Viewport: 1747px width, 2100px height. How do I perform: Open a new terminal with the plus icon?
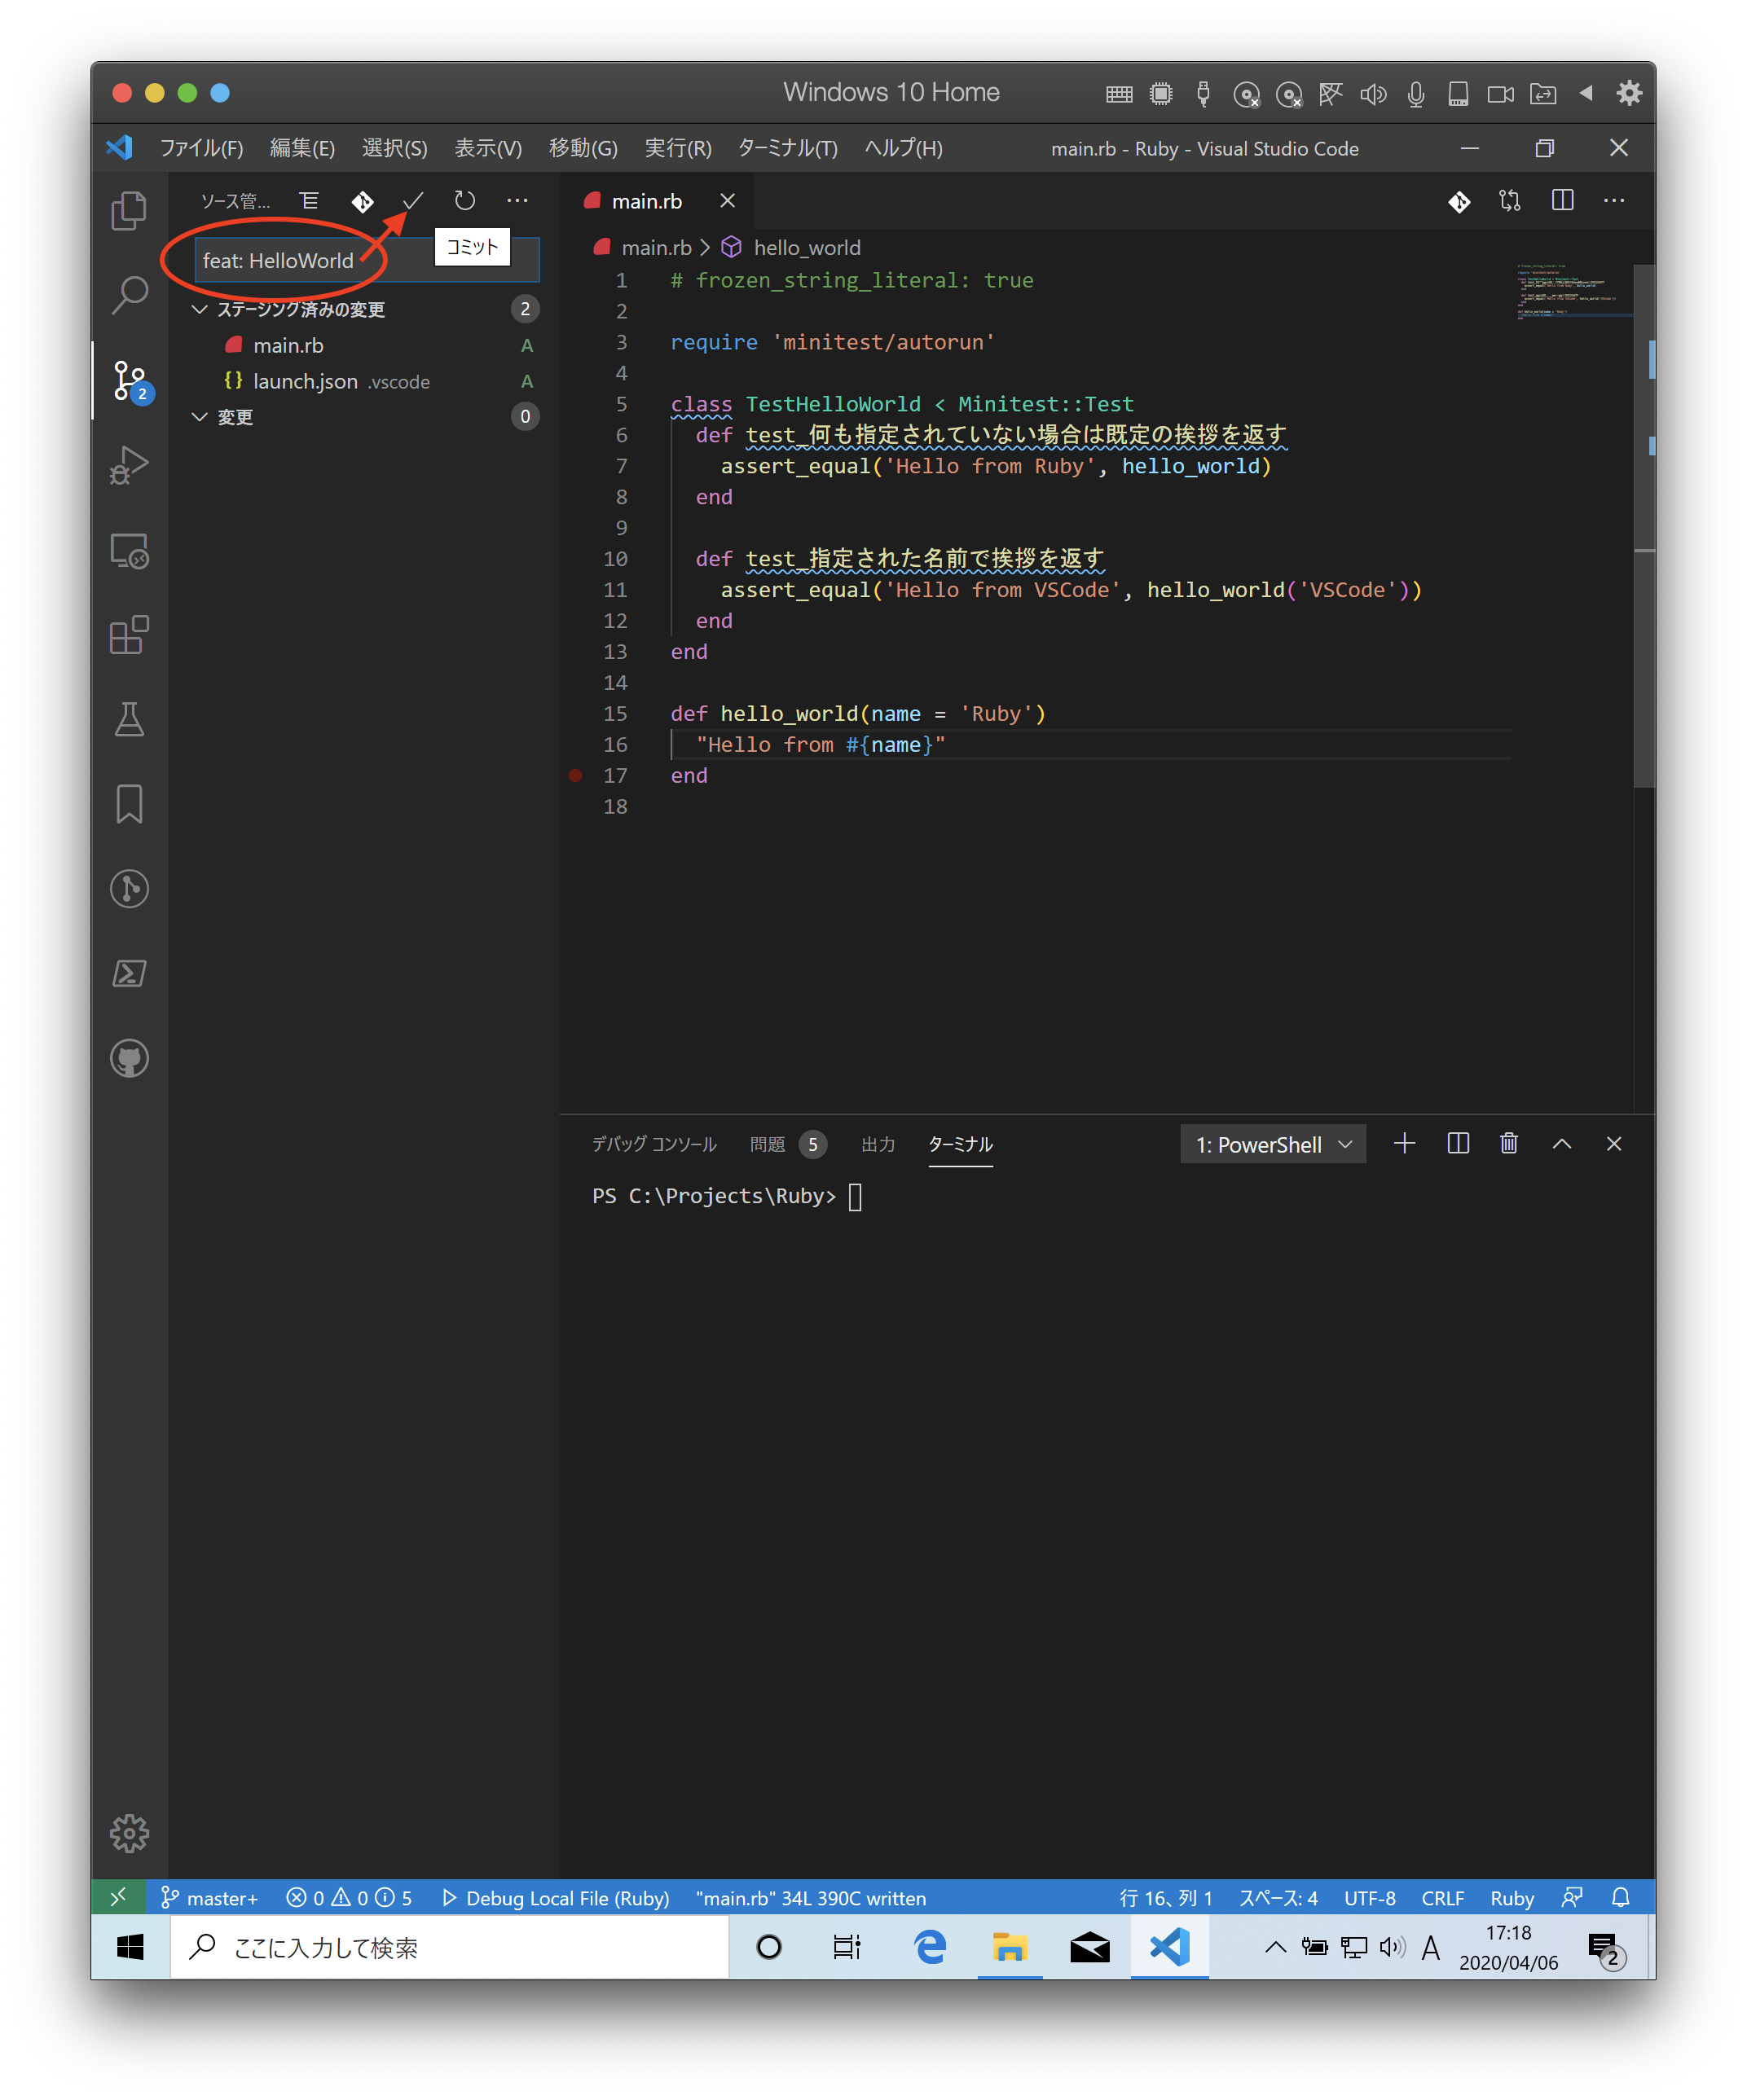coord(1405,1143)
